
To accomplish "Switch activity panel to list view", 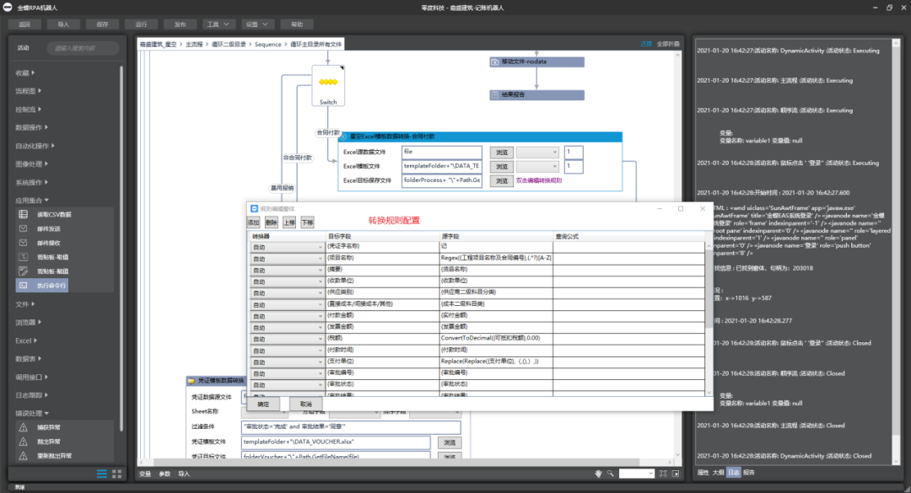I will (102, 474).
